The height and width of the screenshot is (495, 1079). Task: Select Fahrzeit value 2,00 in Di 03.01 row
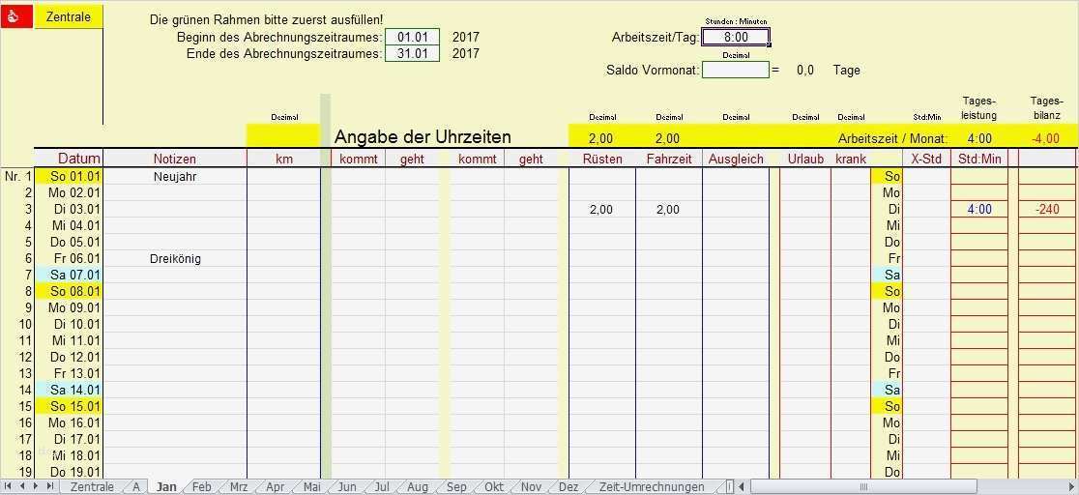tap(667, 209)
